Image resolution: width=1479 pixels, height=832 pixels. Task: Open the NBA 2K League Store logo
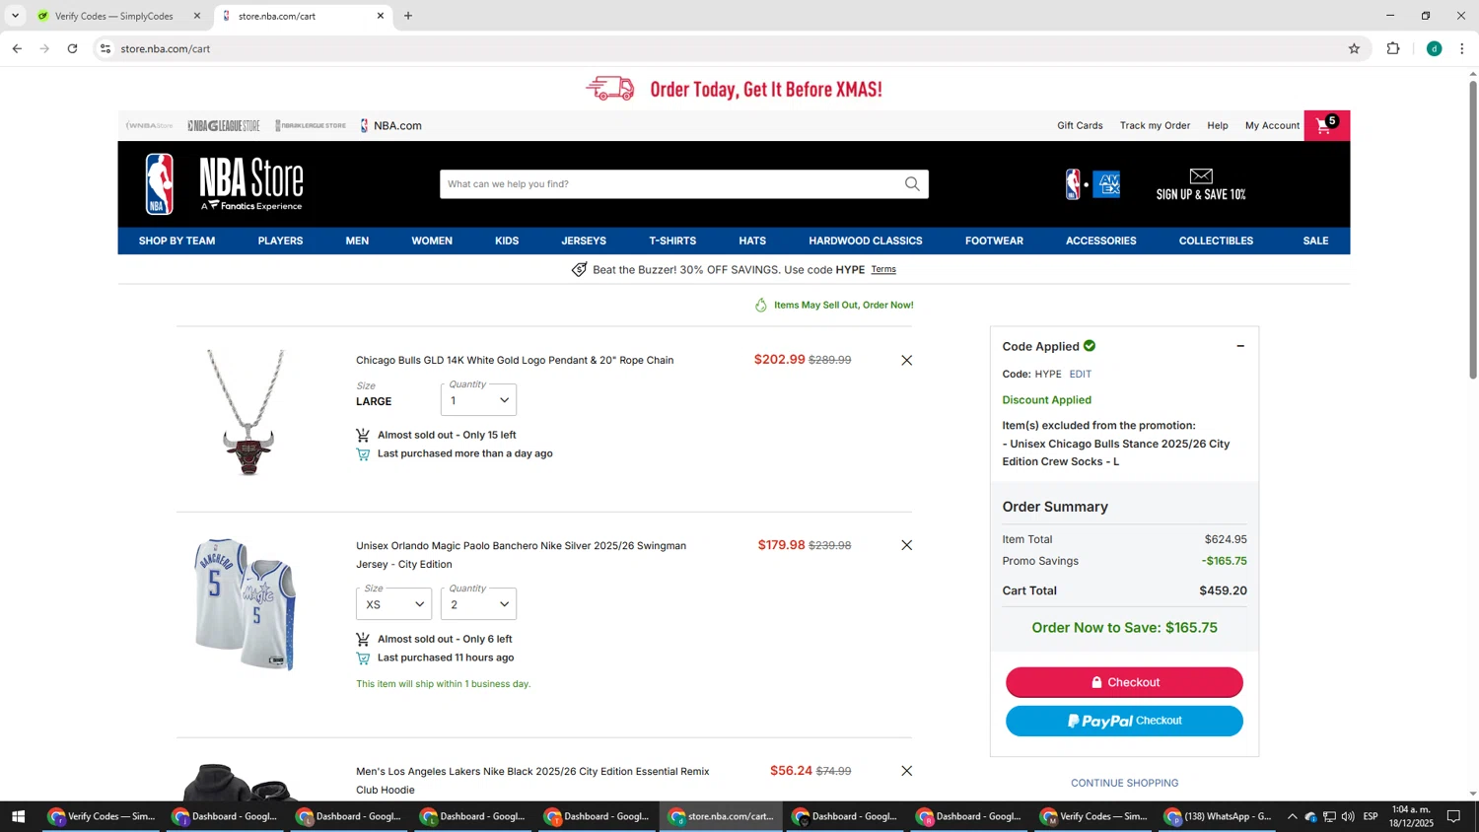pyautogui.click(x=311, y=125)
